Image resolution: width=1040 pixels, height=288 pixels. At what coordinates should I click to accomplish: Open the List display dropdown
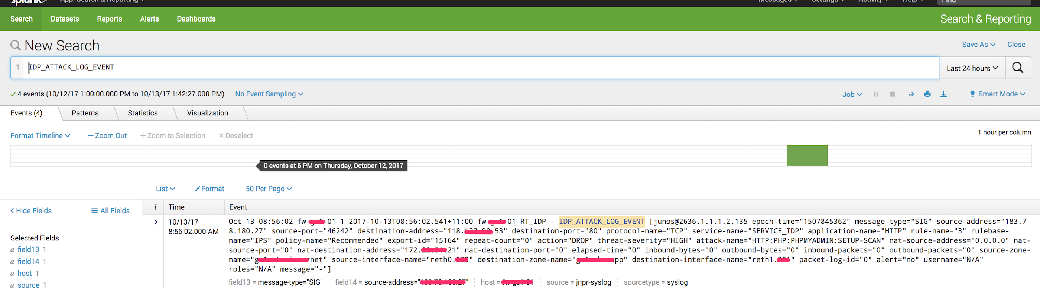point(166,189)
